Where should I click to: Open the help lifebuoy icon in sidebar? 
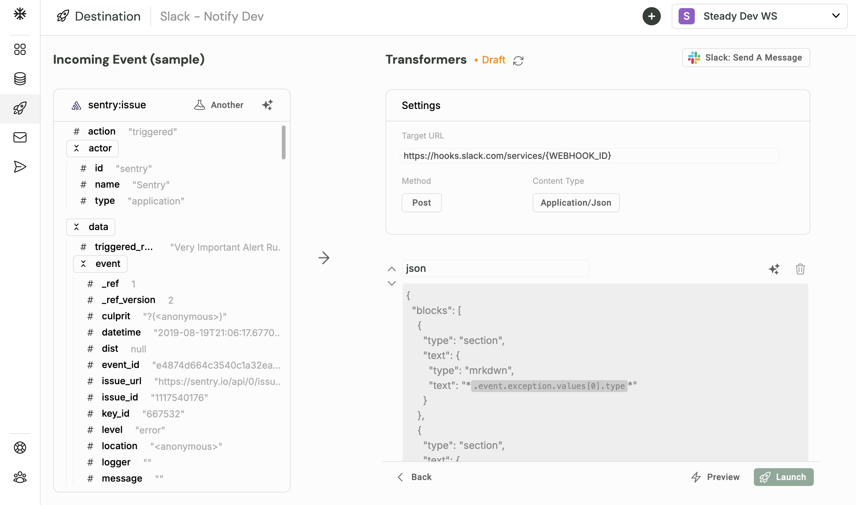tap(20, 448)
